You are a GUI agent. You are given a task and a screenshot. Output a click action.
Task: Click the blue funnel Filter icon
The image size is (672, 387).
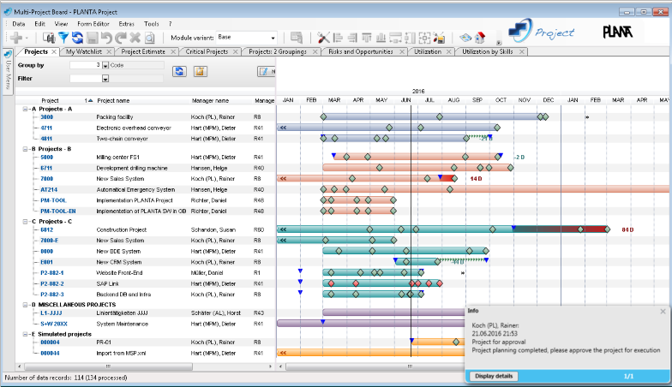pyautogui.click(x=63, y=38)
